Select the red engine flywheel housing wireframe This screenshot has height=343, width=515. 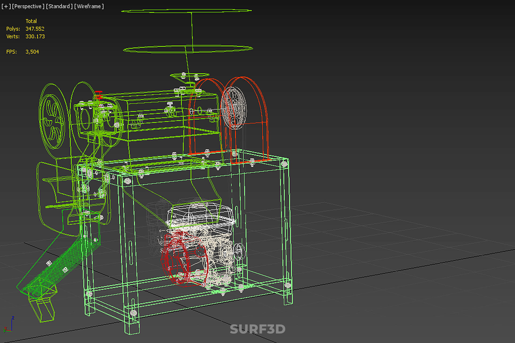point(184,259)
